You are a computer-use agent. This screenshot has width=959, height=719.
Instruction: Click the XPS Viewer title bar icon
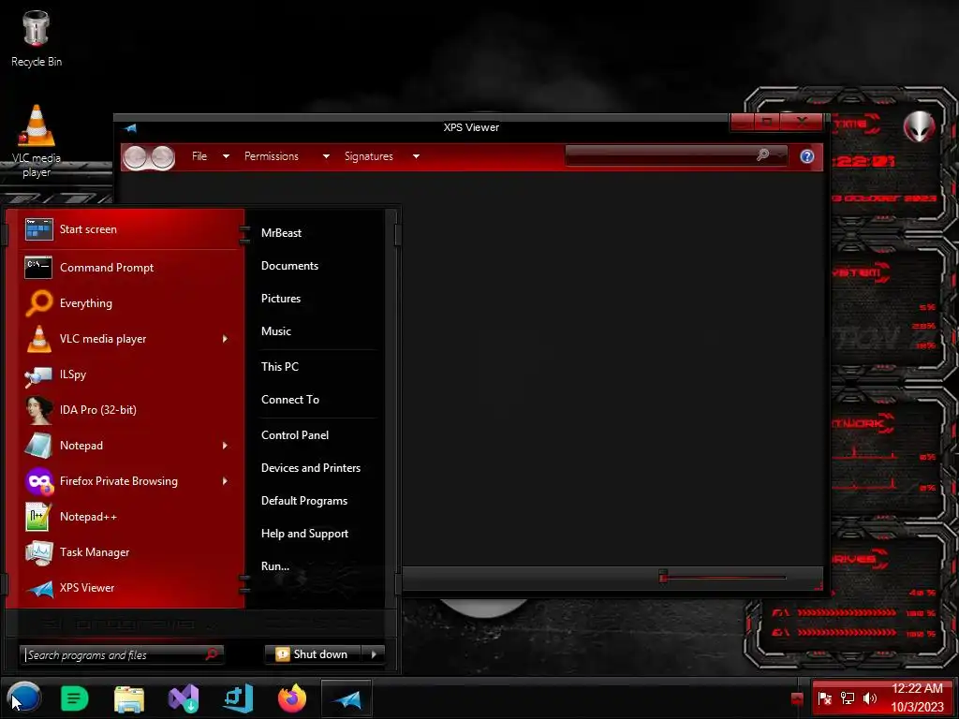130,127
